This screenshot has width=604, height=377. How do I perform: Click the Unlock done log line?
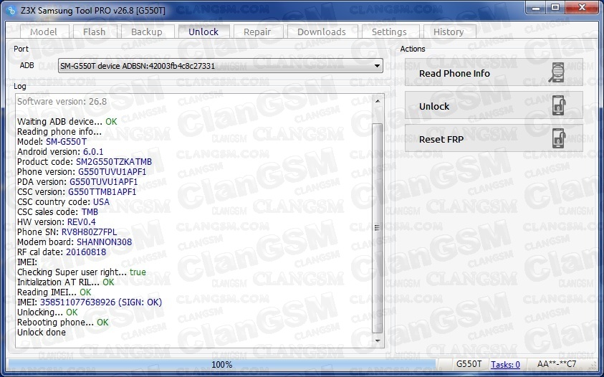click(42, 333)
